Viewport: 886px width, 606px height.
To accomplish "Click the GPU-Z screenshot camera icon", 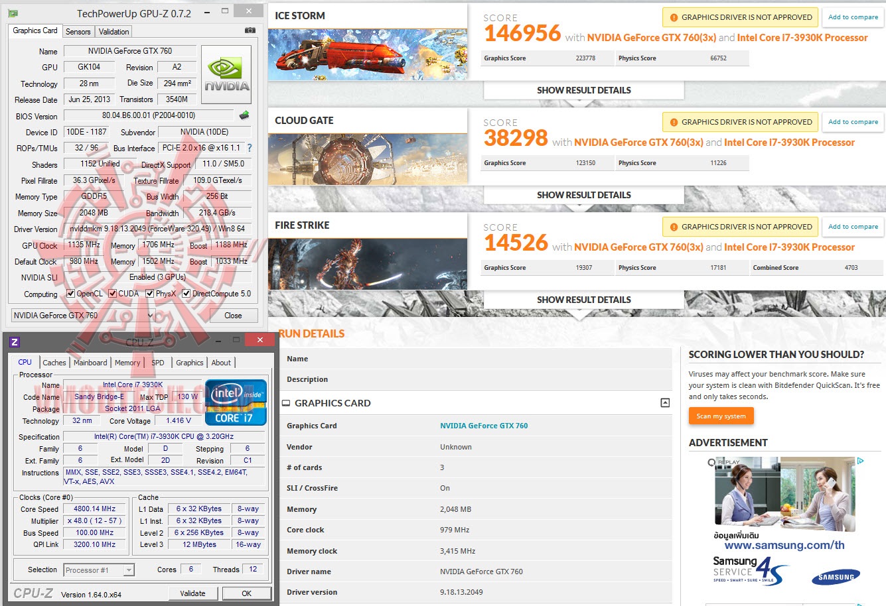I will click(250, 30).
